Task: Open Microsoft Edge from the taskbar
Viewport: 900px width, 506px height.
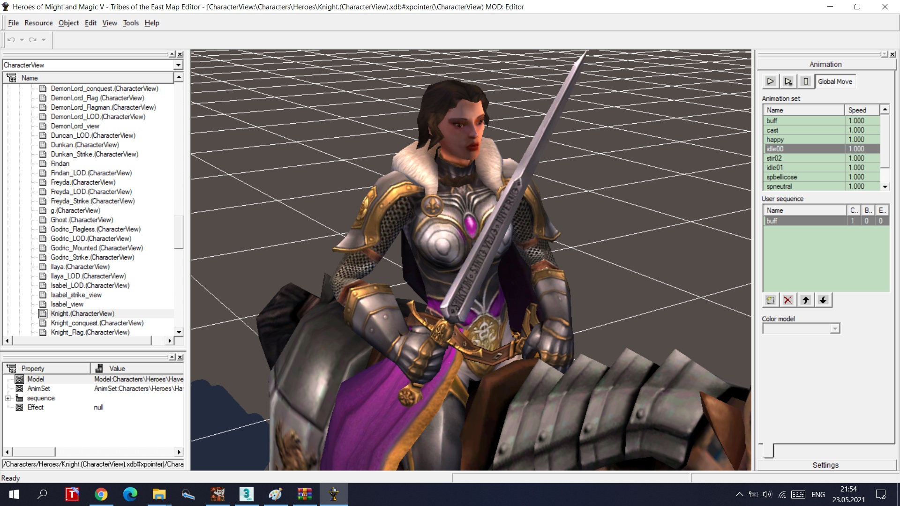Action: [130, 494]
